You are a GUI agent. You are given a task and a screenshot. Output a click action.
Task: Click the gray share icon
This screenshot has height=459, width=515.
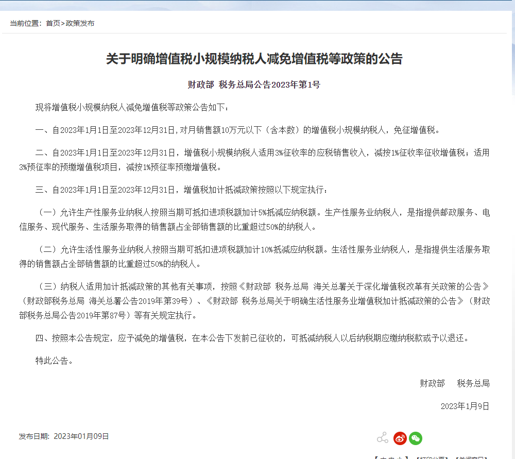pos(383,438)
